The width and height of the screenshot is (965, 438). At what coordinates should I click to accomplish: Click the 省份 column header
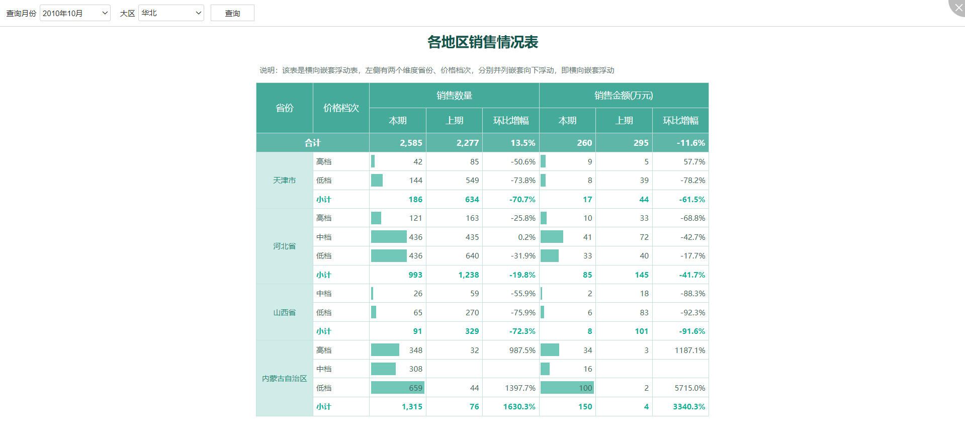[x=285, y=108]
